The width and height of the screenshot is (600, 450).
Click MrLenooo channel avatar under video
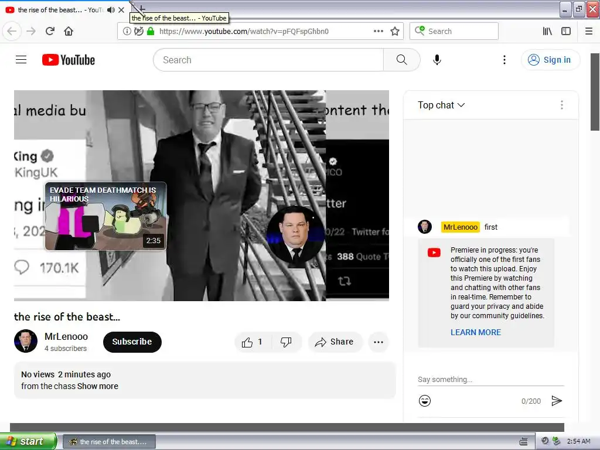click(26, 341)
